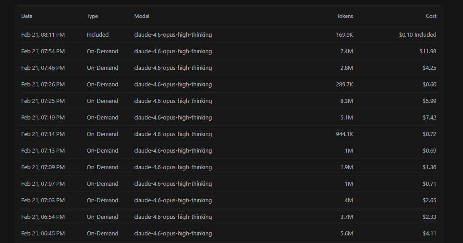Click the $4.25 cost value
Screen dimensions: 463x243
(x=429, y=68)
